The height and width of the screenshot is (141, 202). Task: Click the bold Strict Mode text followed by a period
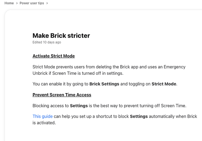164,84
